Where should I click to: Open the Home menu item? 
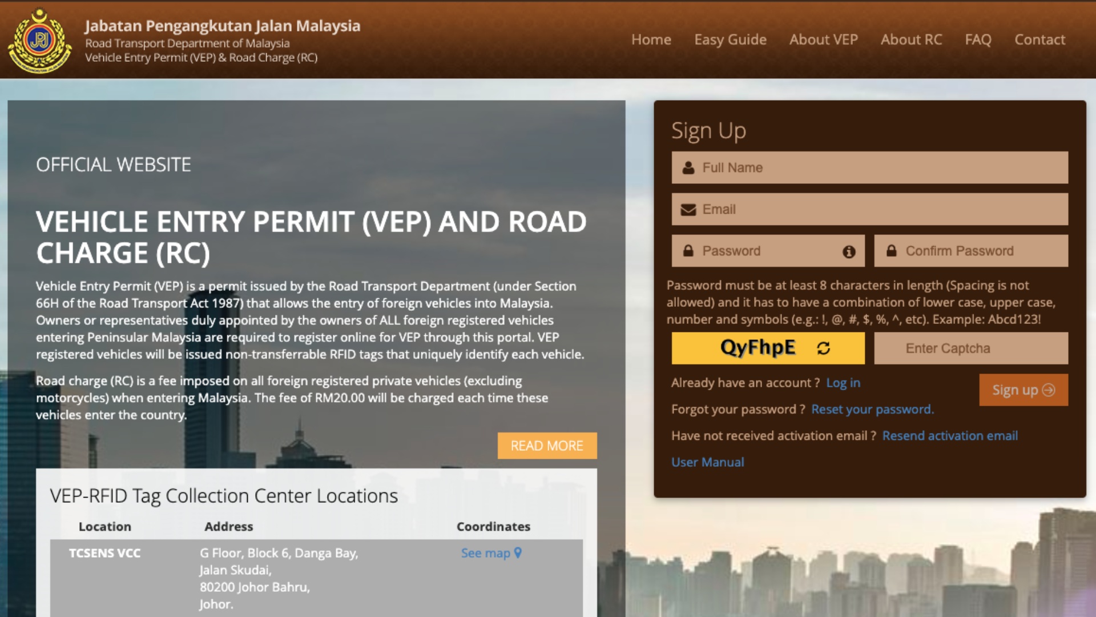651,39
